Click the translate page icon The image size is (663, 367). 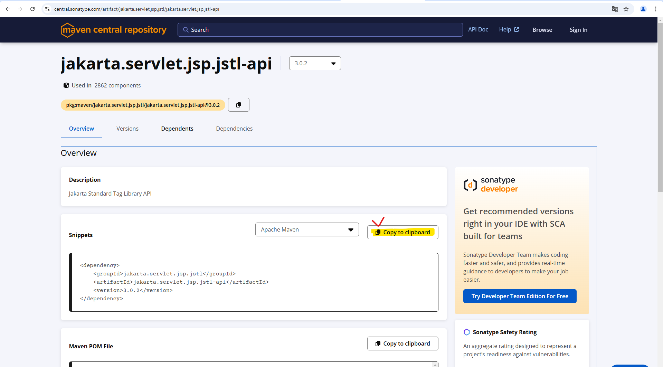(x=615, y=9)
